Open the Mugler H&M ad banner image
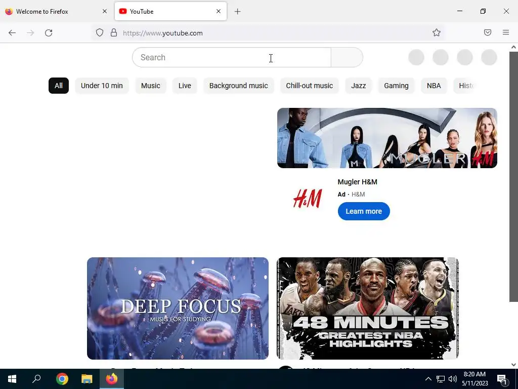Screen dimensions: 518x389 (387, 138)
